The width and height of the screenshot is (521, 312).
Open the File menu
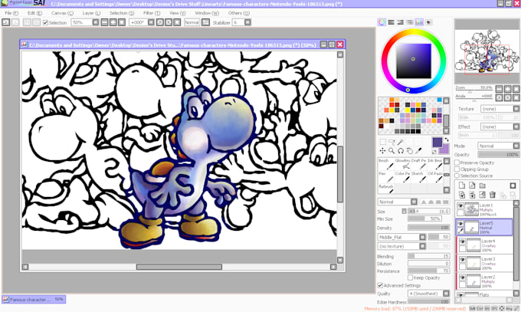[x=11, y=13]
